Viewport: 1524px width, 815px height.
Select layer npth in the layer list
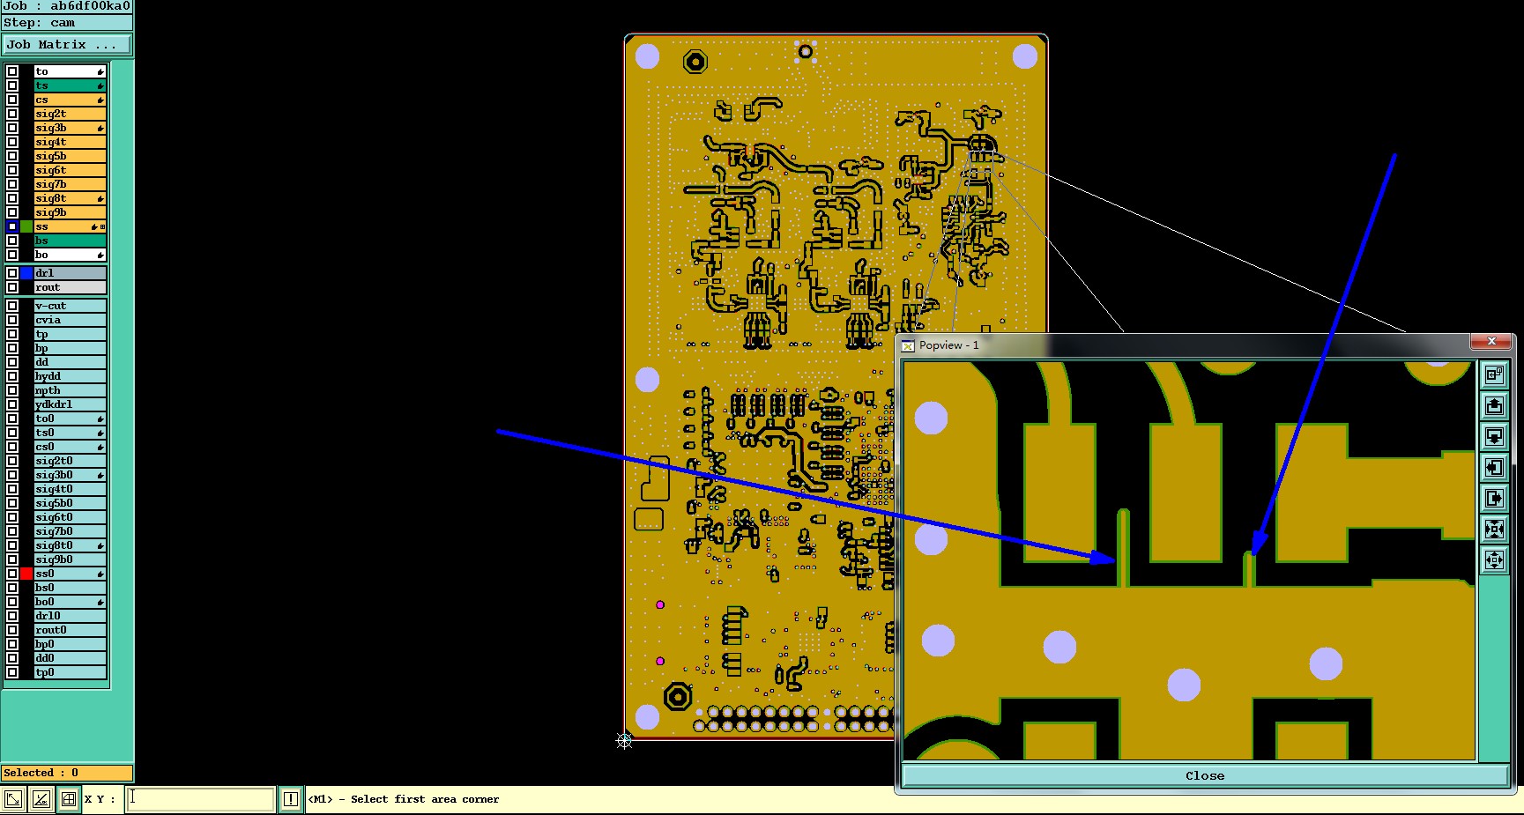[70, 390]
